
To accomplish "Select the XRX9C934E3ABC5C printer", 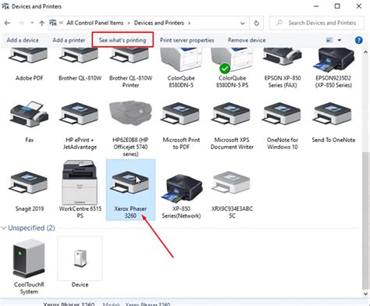I will [231, 183].
